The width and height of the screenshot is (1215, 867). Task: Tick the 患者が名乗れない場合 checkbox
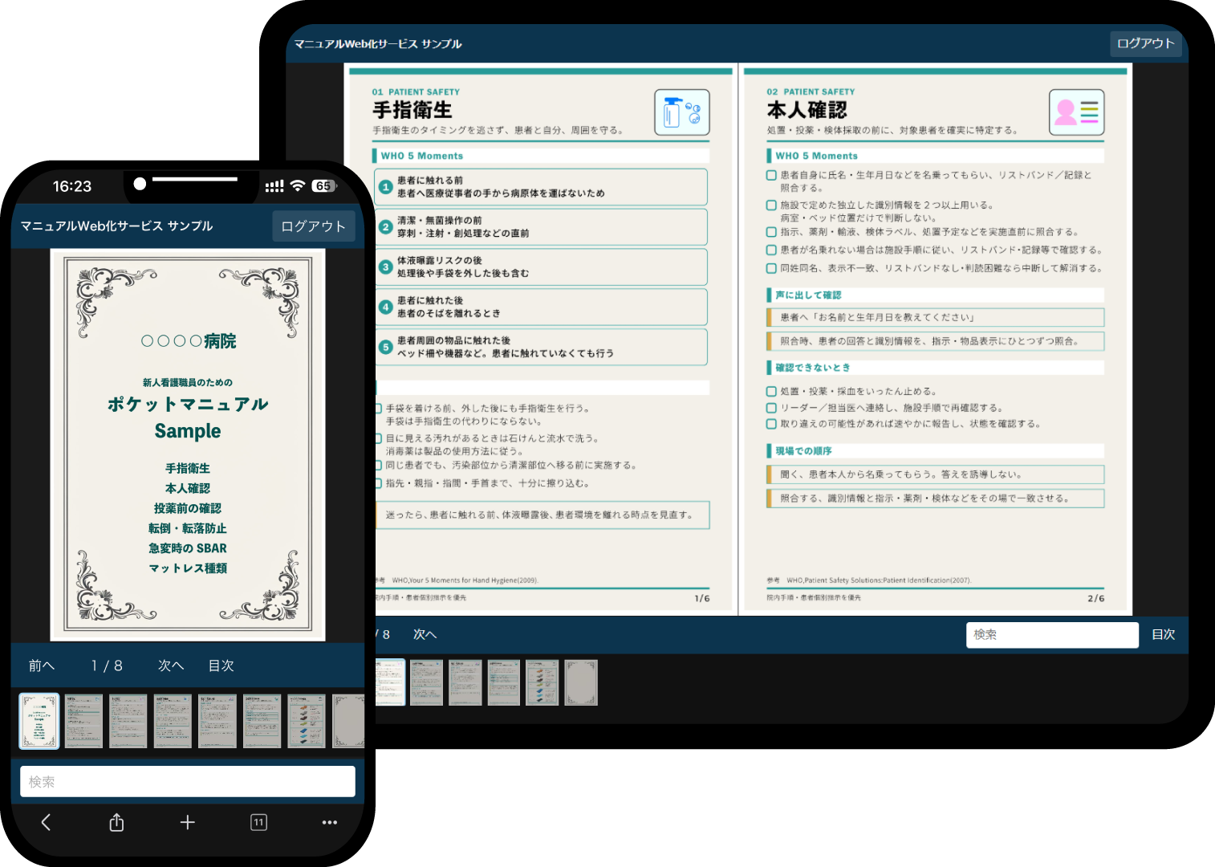(x=771, y=250)
